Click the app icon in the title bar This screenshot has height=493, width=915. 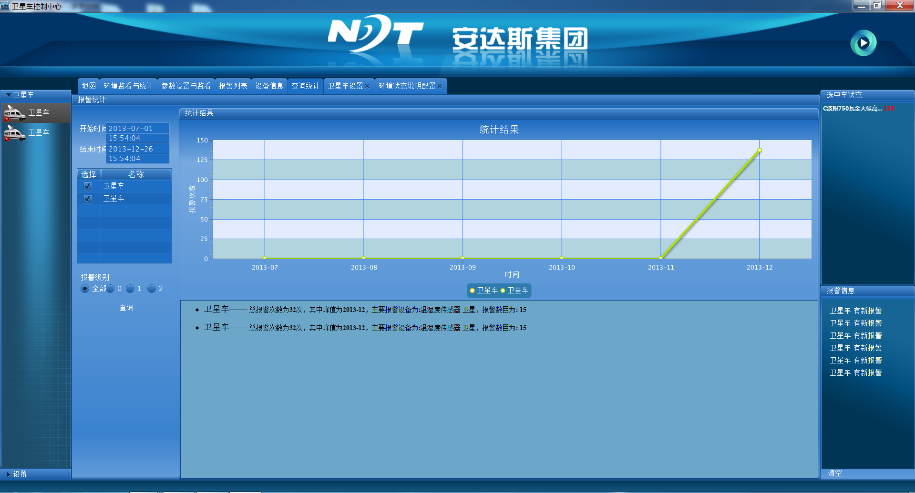tap(5, 6)
